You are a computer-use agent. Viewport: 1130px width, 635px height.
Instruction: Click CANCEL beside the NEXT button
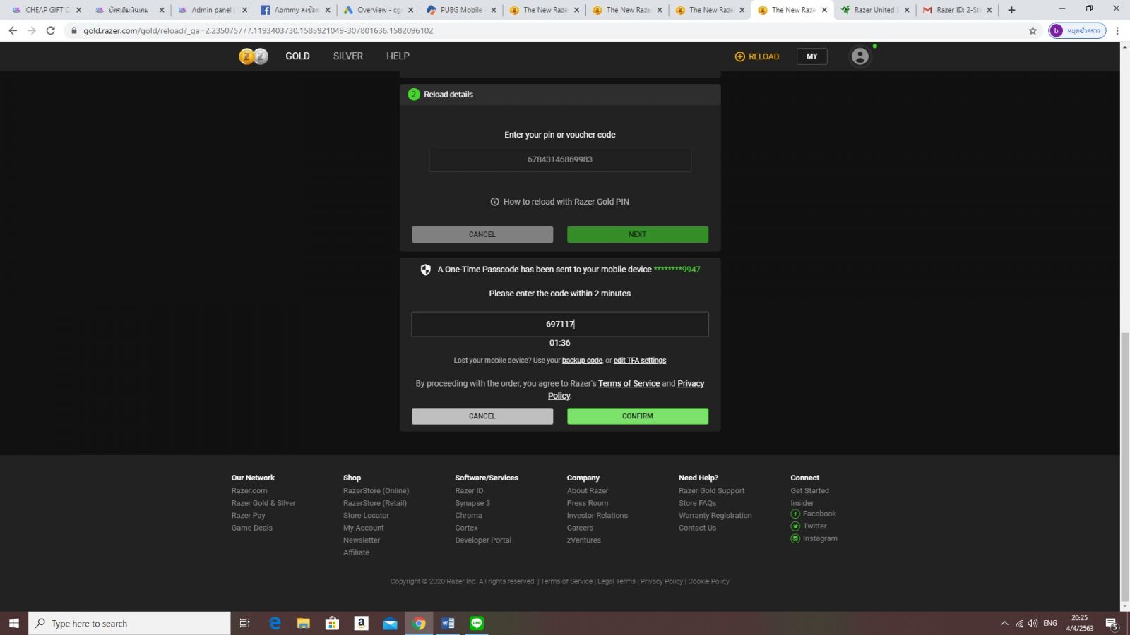(482, 234)
